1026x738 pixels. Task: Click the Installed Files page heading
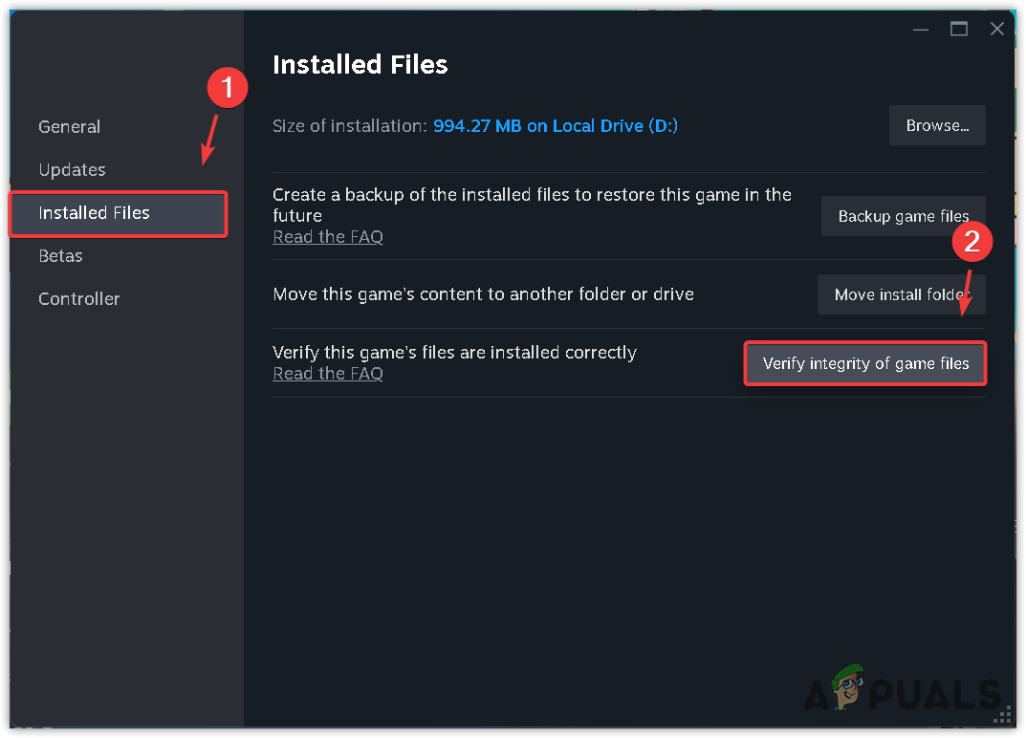(360, 64)
